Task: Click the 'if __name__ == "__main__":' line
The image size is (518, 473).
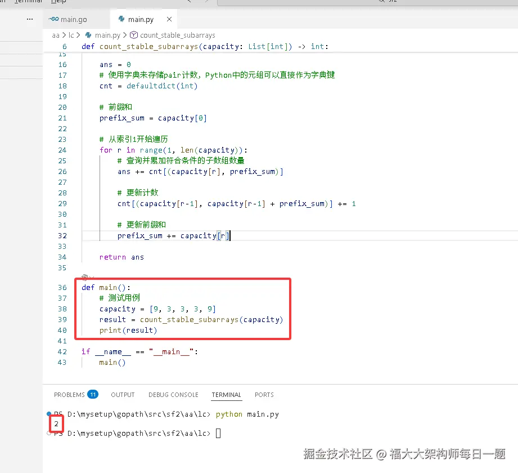Action: (139, 351)
